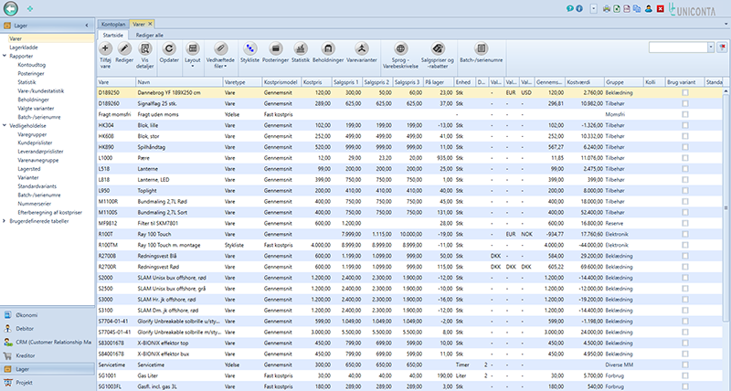Click the blue copy documents icon
Screen dimensions: 731x391
pos(637,8)
